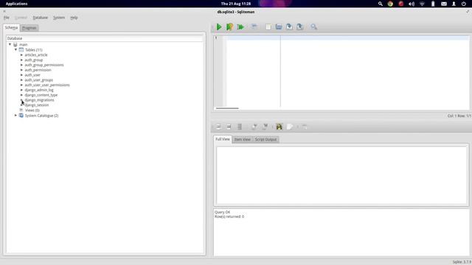Switch to the Script Output tab
This screenshot has height=265, width=472.
tap(265, 139)
